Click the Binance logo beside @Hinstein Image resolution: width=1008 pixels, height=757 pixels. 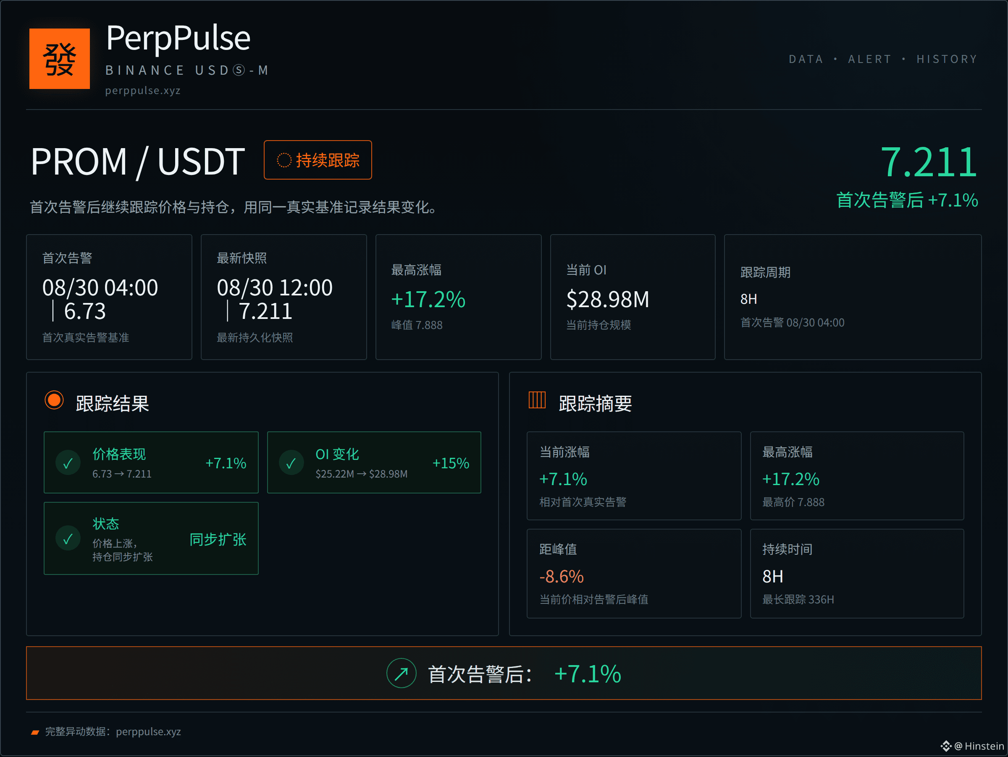tap(946, 746)
